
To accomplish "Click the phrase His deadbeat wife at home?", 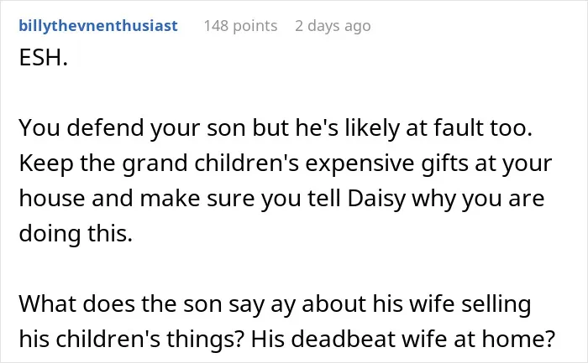I will tap(402, 339).
